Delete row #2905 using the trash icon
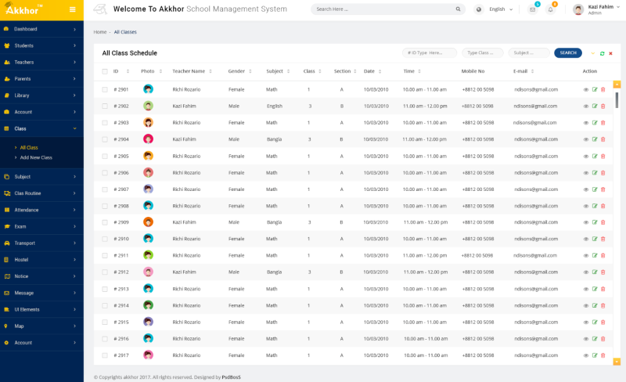This screenshot has width=626, height=382. pos(603,156)
